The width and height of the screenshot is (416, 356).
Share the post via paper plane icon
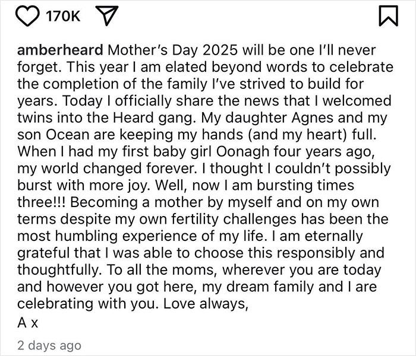(x=106, y=15)
